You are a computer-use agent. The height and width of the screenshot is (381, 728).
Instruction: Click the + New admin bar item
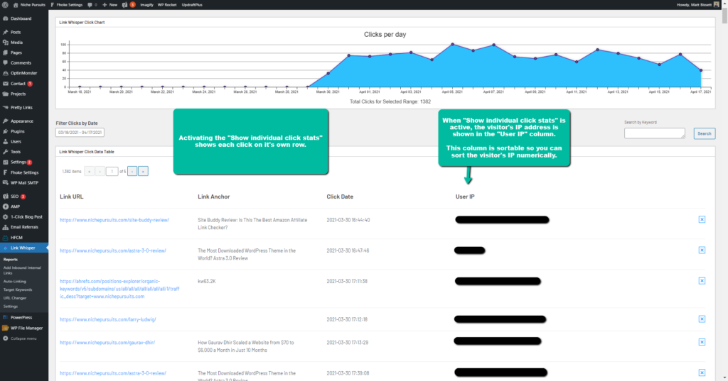point(109,5)
